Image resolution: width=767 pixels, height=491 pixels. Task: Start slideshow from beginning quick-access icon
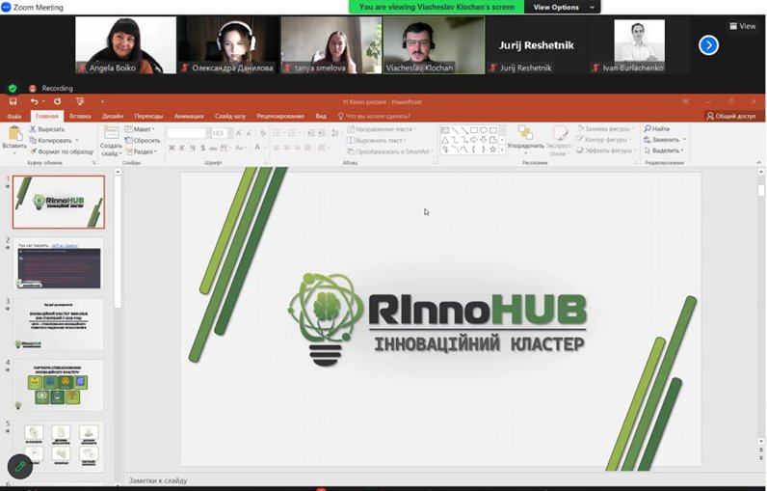click(80, 101)
